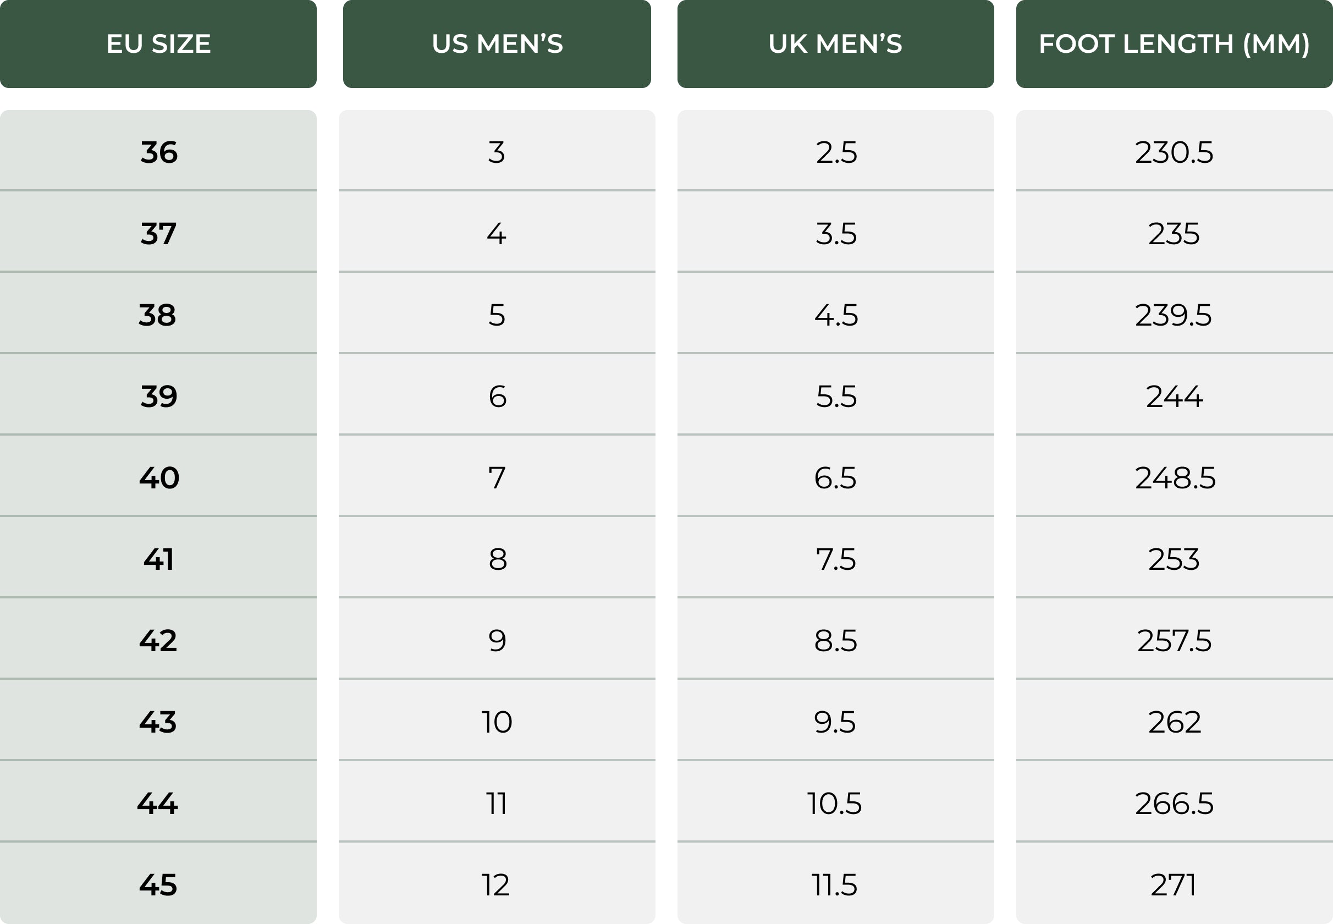Select EU size 45 cell
Image resolution: width=1333 pixels, height=924 pixels.
[x=158, y=883]
